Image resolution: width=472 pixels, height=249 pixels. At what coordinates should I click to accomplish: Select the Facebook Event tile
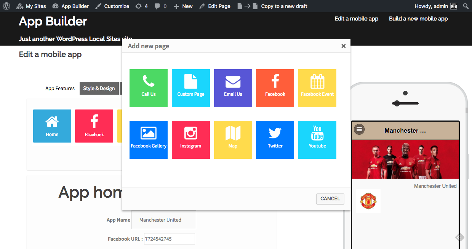317,88
